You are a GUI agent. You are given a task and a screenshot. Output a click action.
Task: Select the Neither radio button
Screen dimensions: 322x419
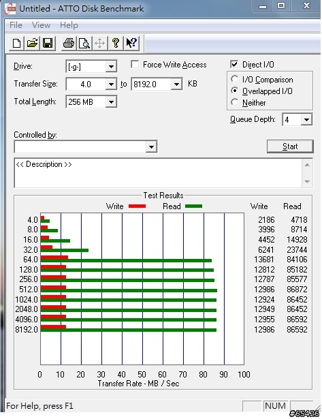click(234, 102)
